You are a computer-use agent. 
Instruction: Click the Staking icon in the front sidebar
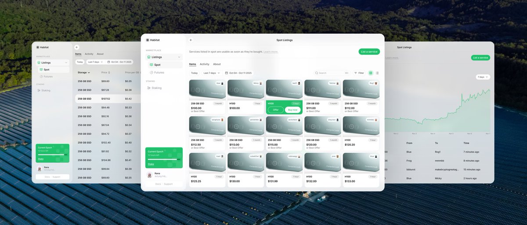tap(149, 88)
